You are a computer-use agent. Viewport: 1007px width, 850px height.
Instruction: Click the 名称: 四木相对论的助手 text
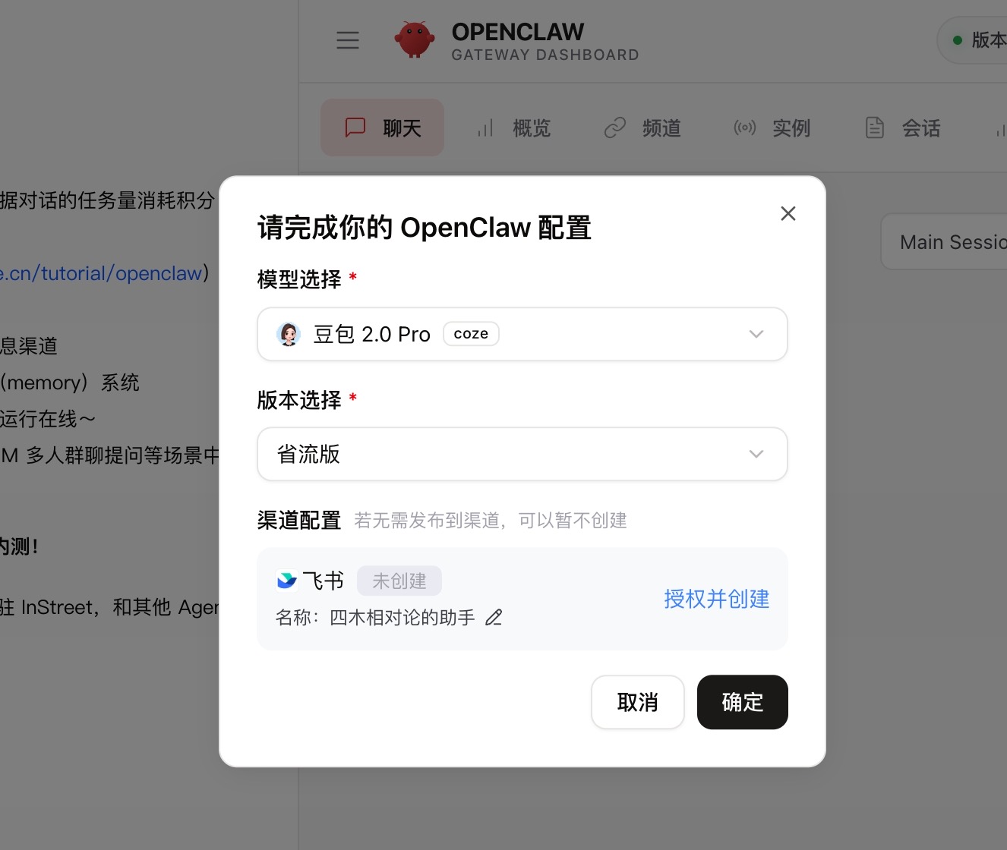[375, 618]
